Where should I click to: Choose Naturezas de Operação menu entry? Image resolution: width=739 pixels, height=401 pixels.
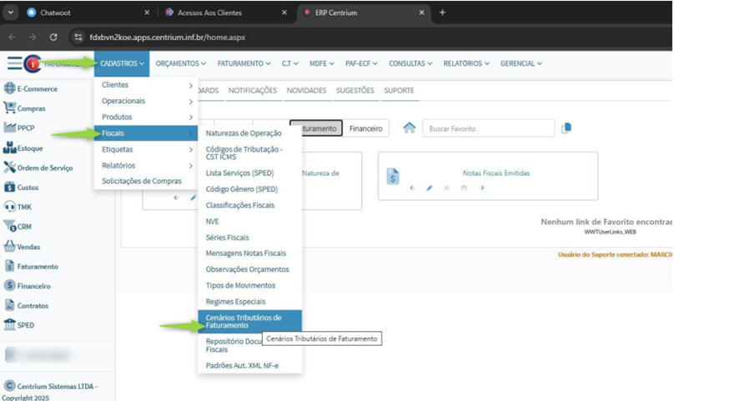tap(244, 133)
